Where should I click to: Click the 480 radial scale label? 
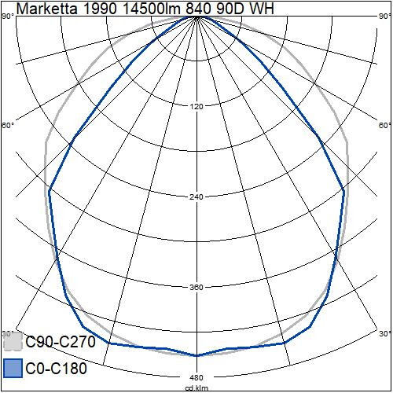(x=196, y=377)
